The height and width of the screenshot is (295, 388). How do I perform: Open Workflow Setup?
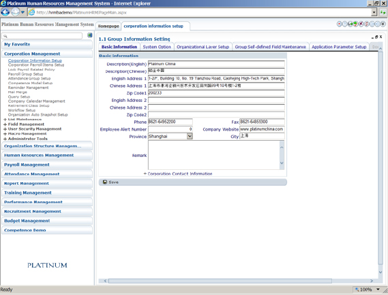tap(22, 110)
